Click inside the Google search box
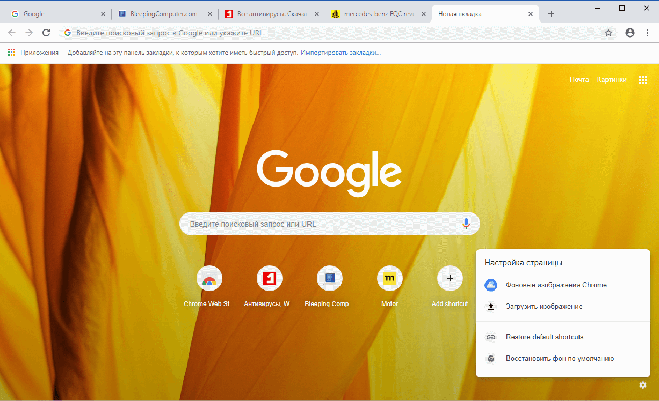Image resolution: width=659 pixels, height=401 pixels. click(x=322, y=224)
